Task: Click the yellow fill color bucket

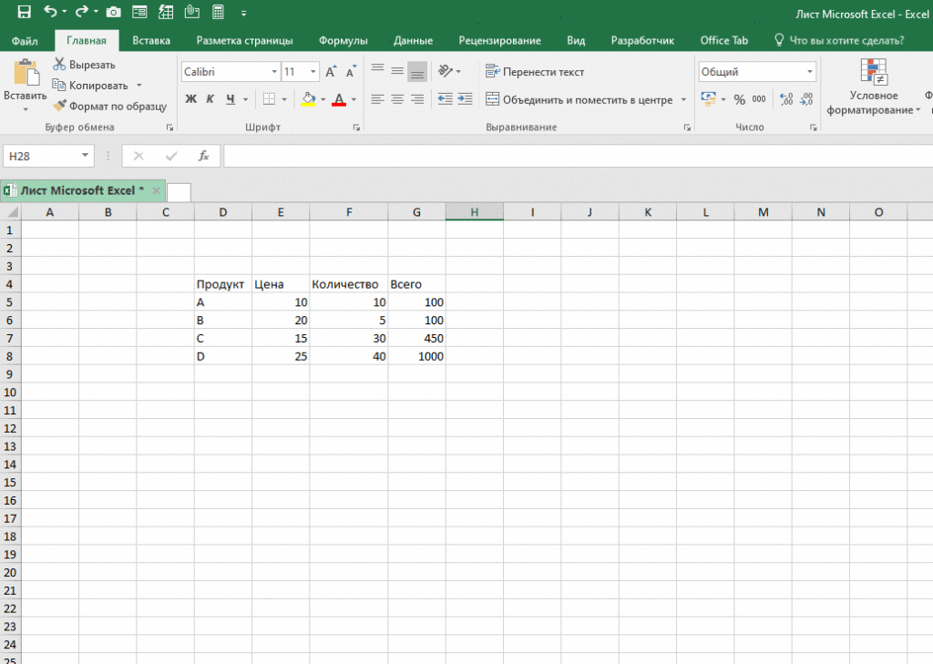Action: 309,99
